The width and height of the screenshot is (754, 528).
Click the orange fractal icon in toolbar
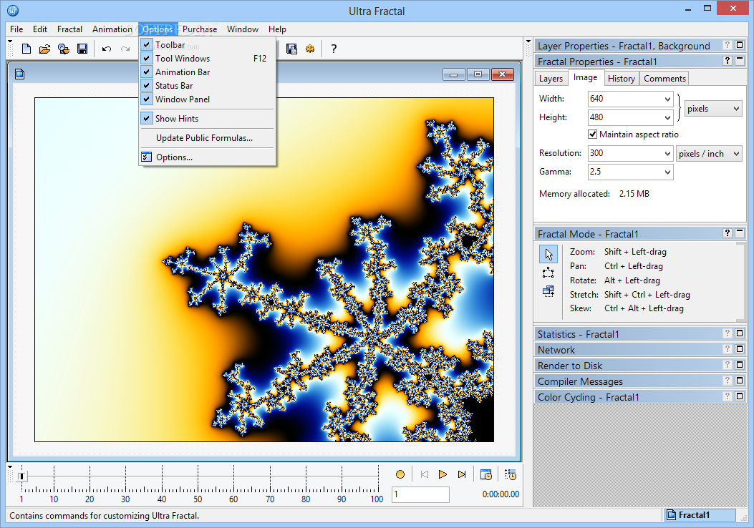(x=309, y=49)
